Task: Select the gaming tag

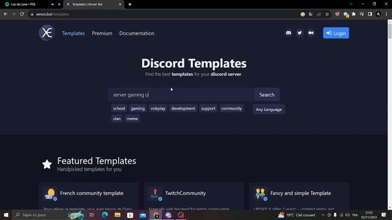Action: tap(138, 109)
